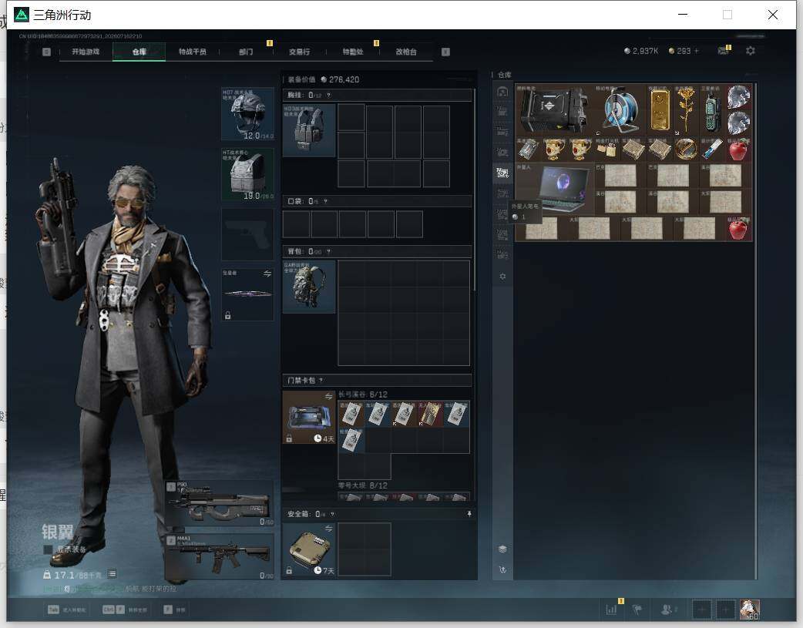Toggle the 显示装备 checkbox
Image resolution: width=803 pixels, height=628 pixels.
point(48,549)
